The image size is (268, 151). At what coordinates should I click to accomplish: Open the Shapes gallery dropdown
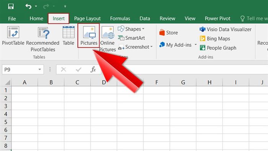(x=131, y=29)
